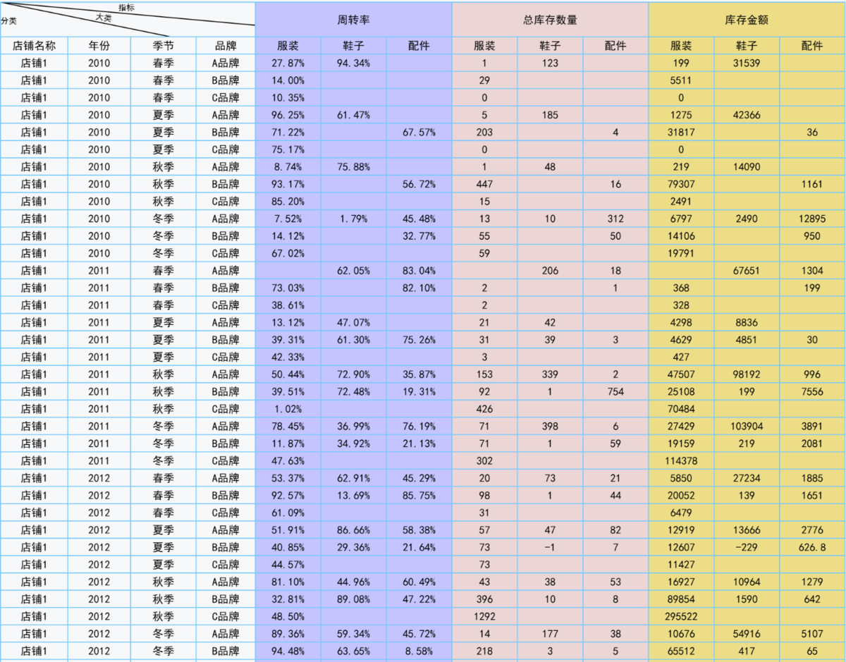Select the amount cell 67651
This screenshot has height=662, width=846.
click(747, 271)
